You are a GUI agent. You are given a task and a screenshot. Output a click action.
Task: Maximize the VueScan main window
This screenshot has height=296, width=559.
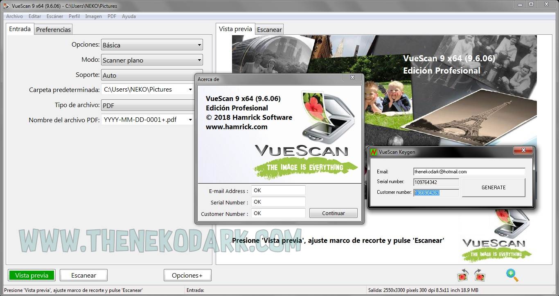[x=531, y=4]
